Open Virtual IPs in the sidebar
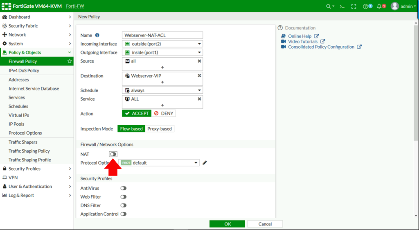Screen dimensions: 419x230 pos(19,115)
